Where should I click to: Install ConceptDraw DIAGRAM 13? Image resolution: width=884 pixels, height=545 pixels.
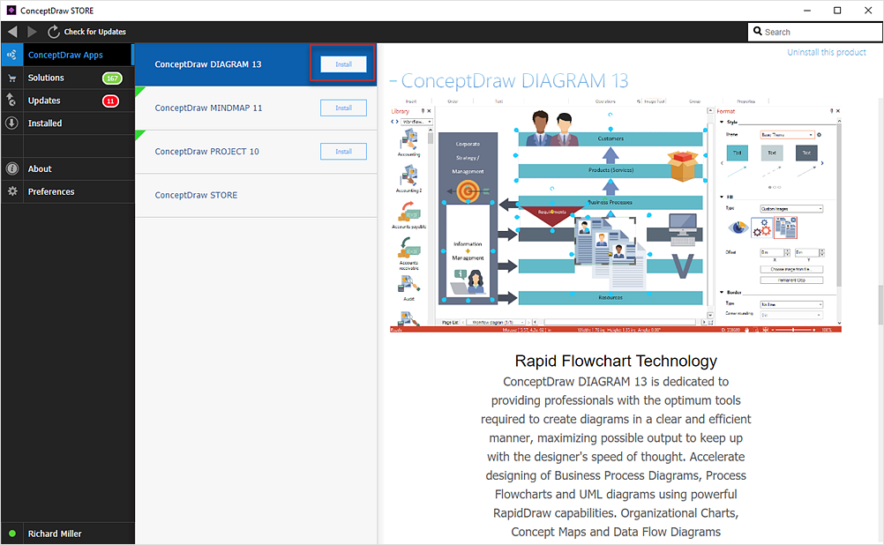point(343,64)
